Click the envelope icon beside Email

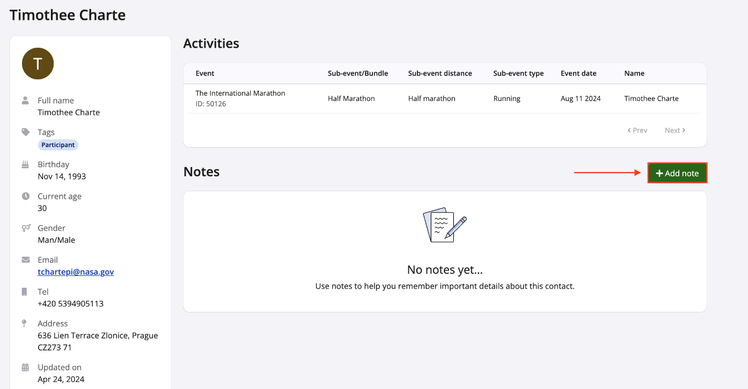tap(25, 260)
